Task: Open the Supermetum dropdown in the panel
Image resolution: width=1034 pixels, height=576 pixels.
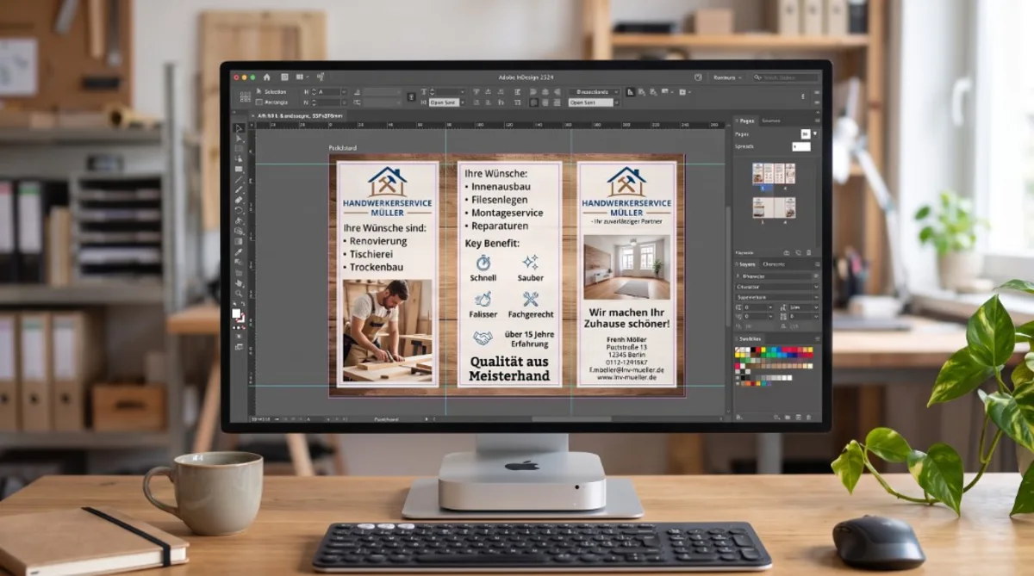Action: coord(775,297)
